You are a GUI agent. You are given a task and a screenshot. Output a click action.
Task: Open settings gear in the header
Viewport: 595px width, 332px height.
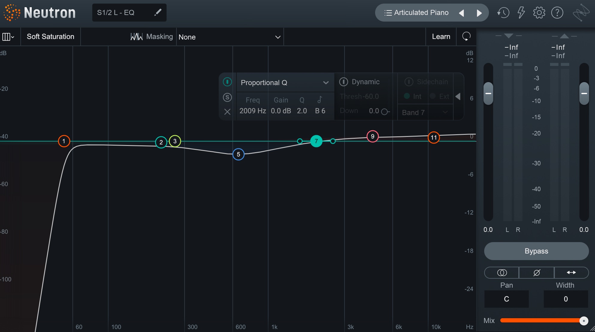pos(539,13)
